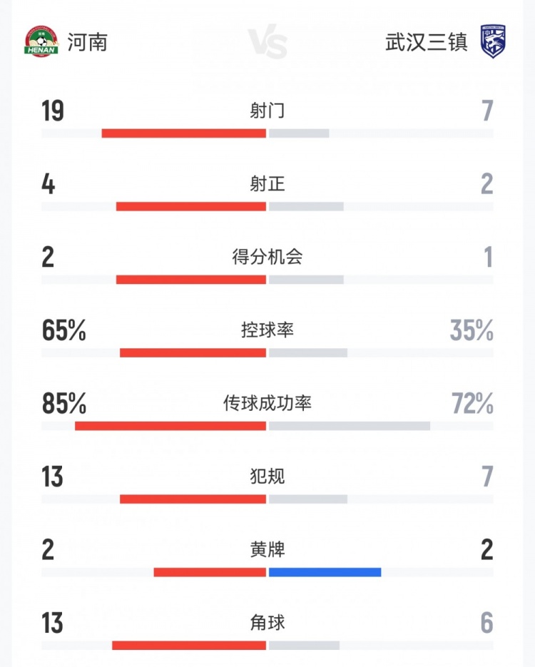
Task: Select the 射门 stat label
Action: point(267,111)
